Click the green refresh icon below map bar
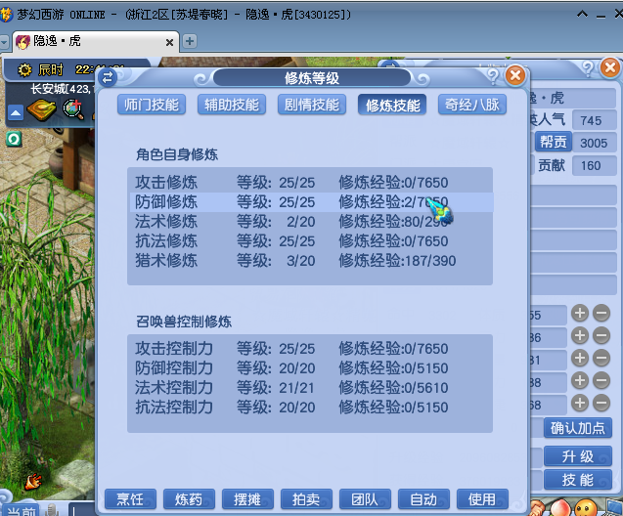 coord(14,139)
